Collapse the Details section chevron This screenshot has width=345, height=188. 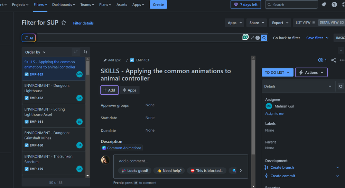[330, 86]
